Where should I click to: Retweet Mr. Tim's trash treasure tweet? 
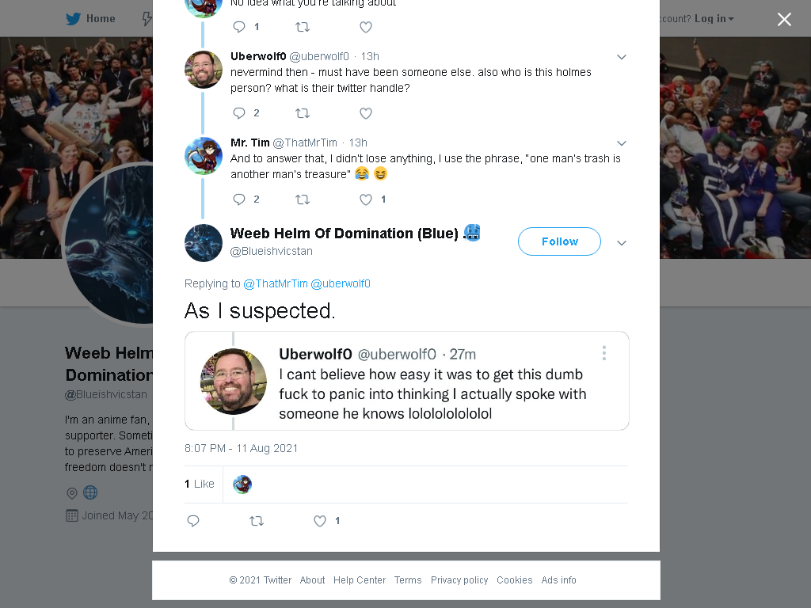point(303,199)
